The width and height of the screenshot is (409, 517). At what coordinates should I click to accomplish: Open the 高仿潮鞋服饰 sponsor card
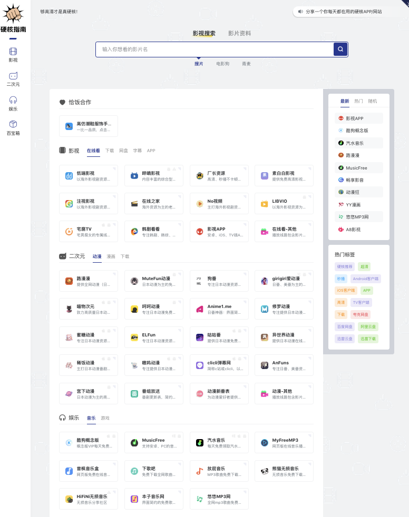click(89, 126)
